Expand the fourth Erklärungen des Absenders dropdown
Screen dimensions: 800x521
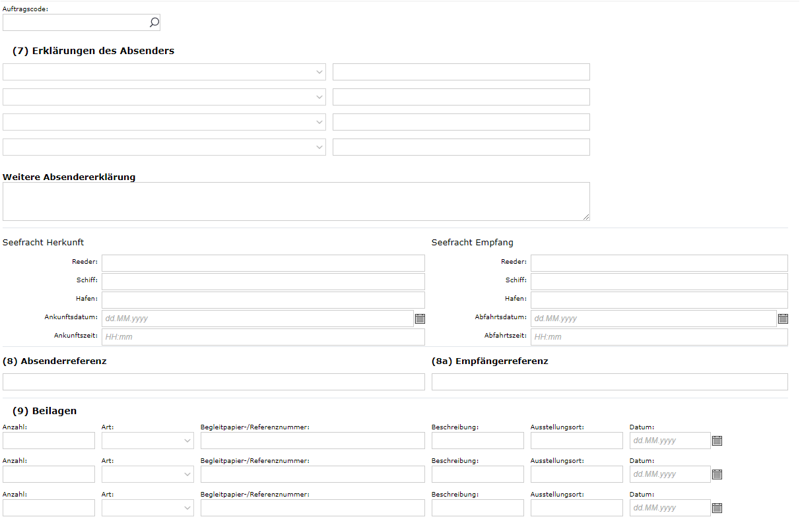point(164,147)
